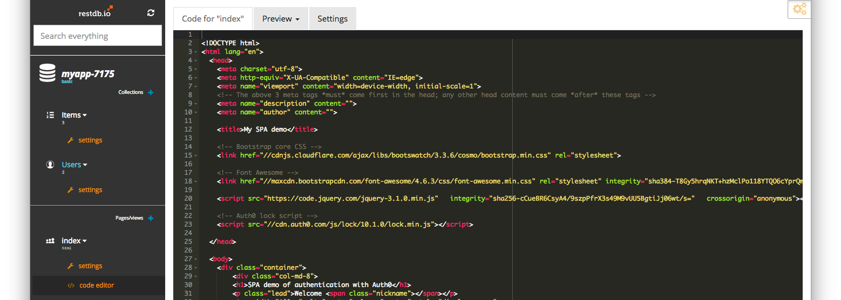This screenshot has width=841, height=300.
Task: Click the SPA demo h1 heading line
Action: point(322,285)
